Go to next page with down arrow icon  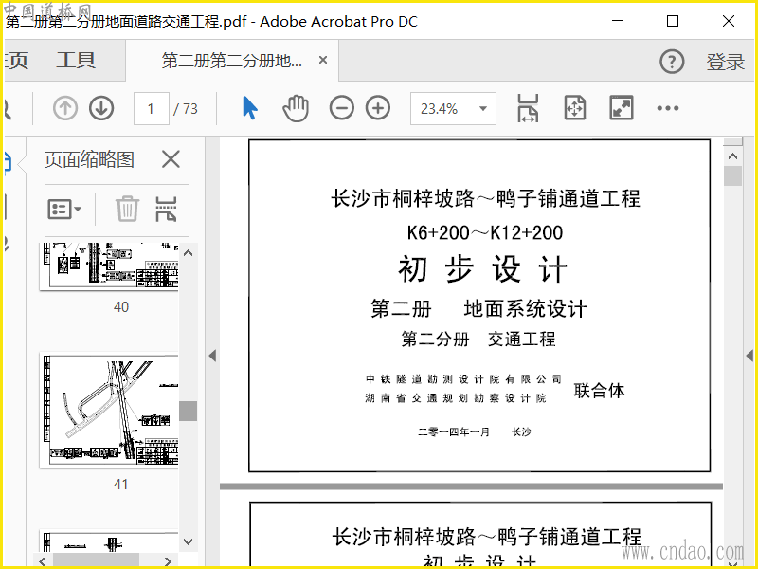point(101,108)
